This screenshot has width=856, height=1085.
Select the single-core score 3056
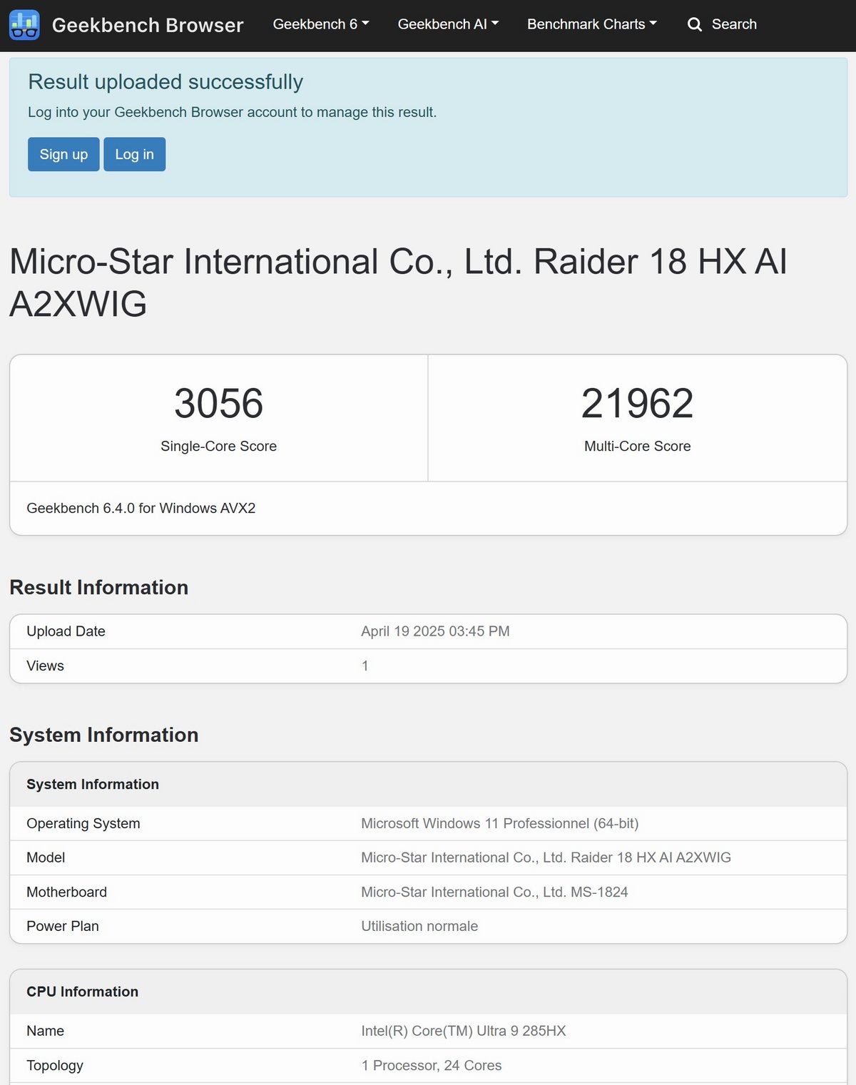click(x=218, y=403)
